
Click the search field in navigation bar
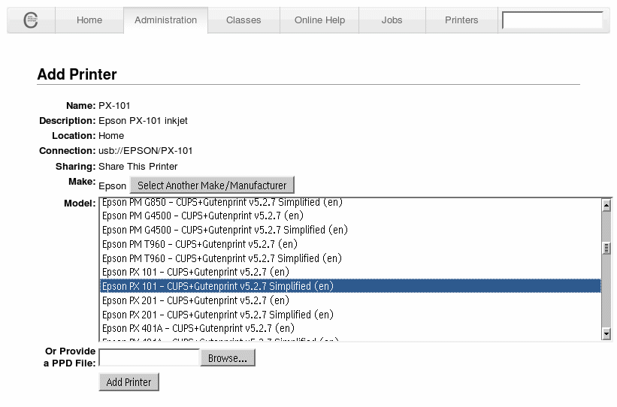click(x=552, y=20)
